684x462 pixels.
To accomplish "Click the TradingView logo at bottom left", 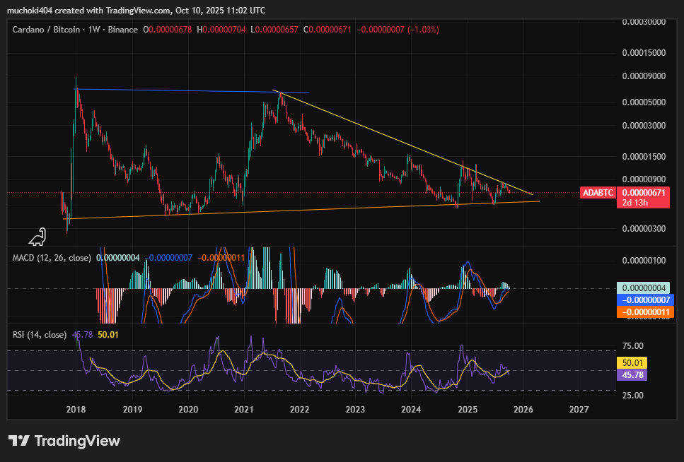I will coord(64,441).
